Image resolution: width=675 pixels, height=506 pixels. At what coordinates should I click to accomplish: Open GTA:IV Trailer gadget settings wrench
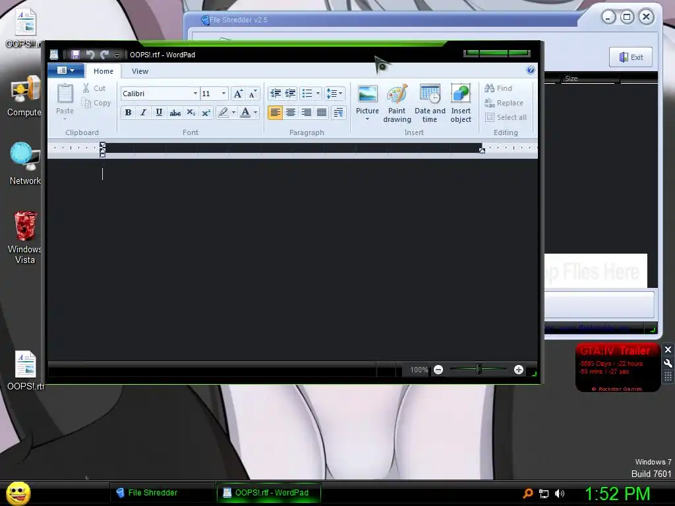click(x=668, y=364)
